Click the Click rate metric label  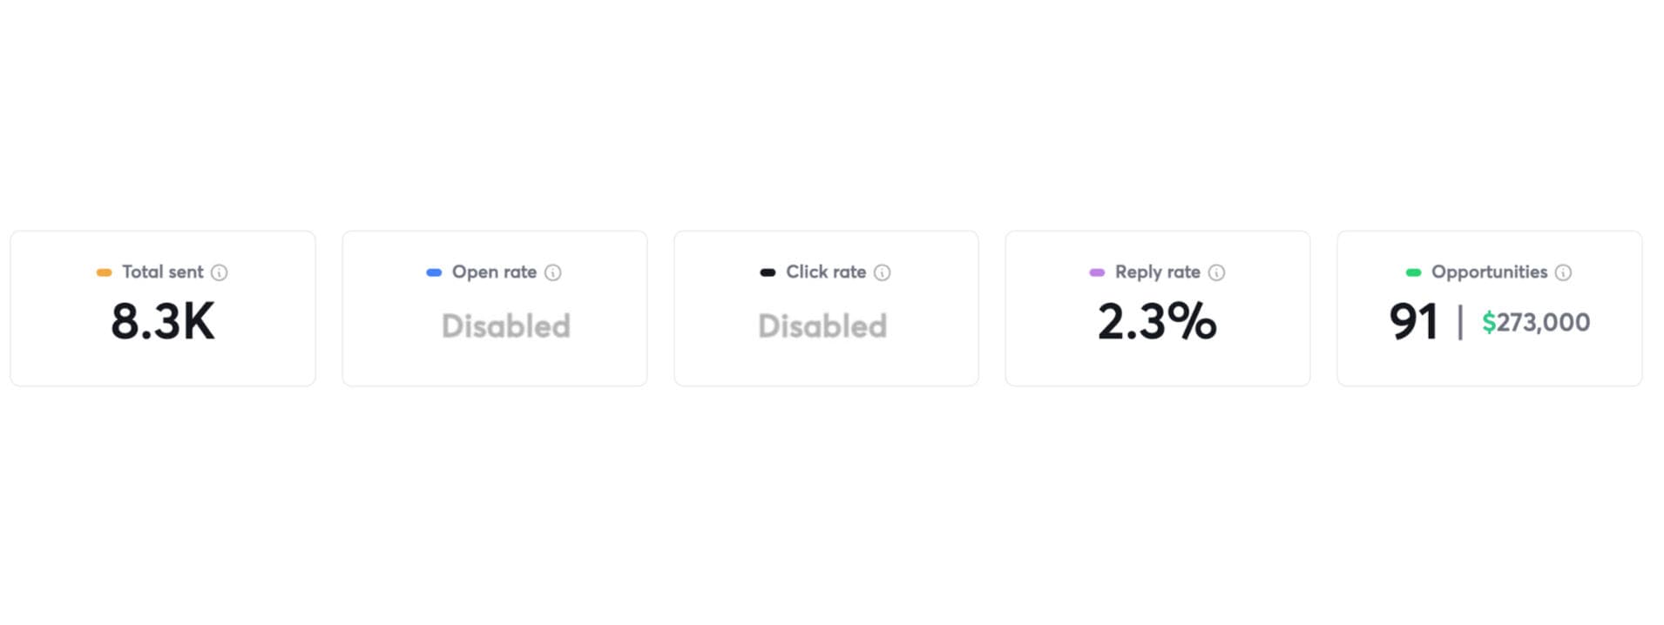click(825, 272)
